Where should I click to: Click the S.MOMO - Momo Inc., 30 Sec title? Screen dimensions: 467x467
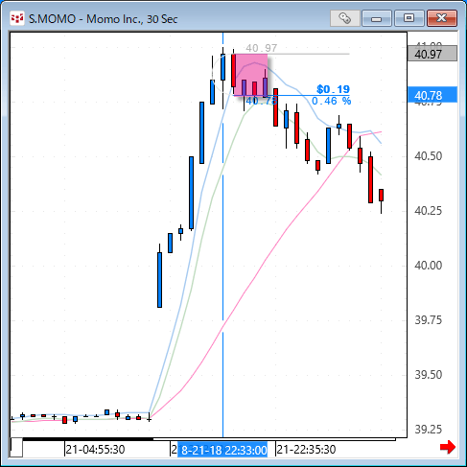103,19
